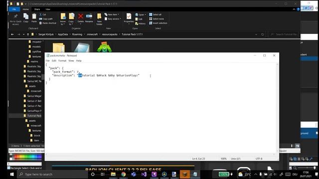319x179 pixels.
Task: Open the Notepad Help menu
Action: pyautogui.click(x=79, y=61)
